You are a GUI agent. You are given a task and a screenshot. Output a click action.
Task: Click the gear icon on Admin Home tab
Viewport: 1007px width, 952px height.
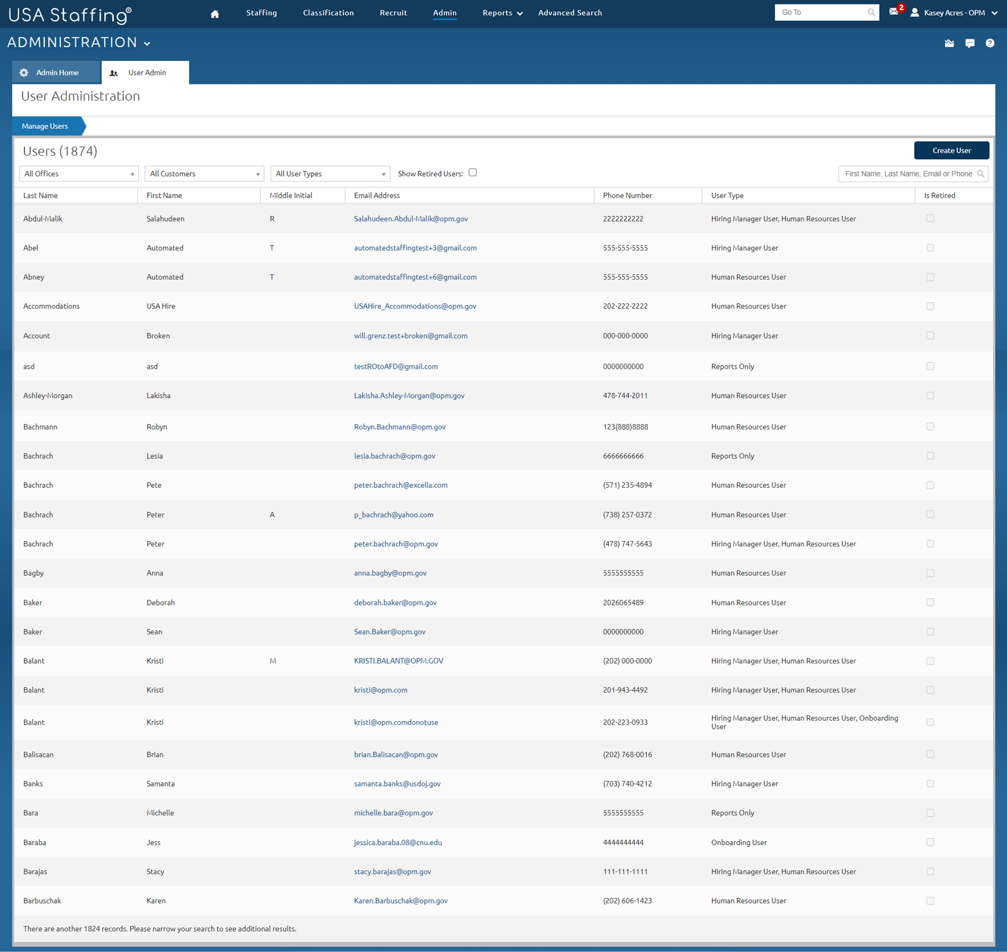click(x=24, y=72)
